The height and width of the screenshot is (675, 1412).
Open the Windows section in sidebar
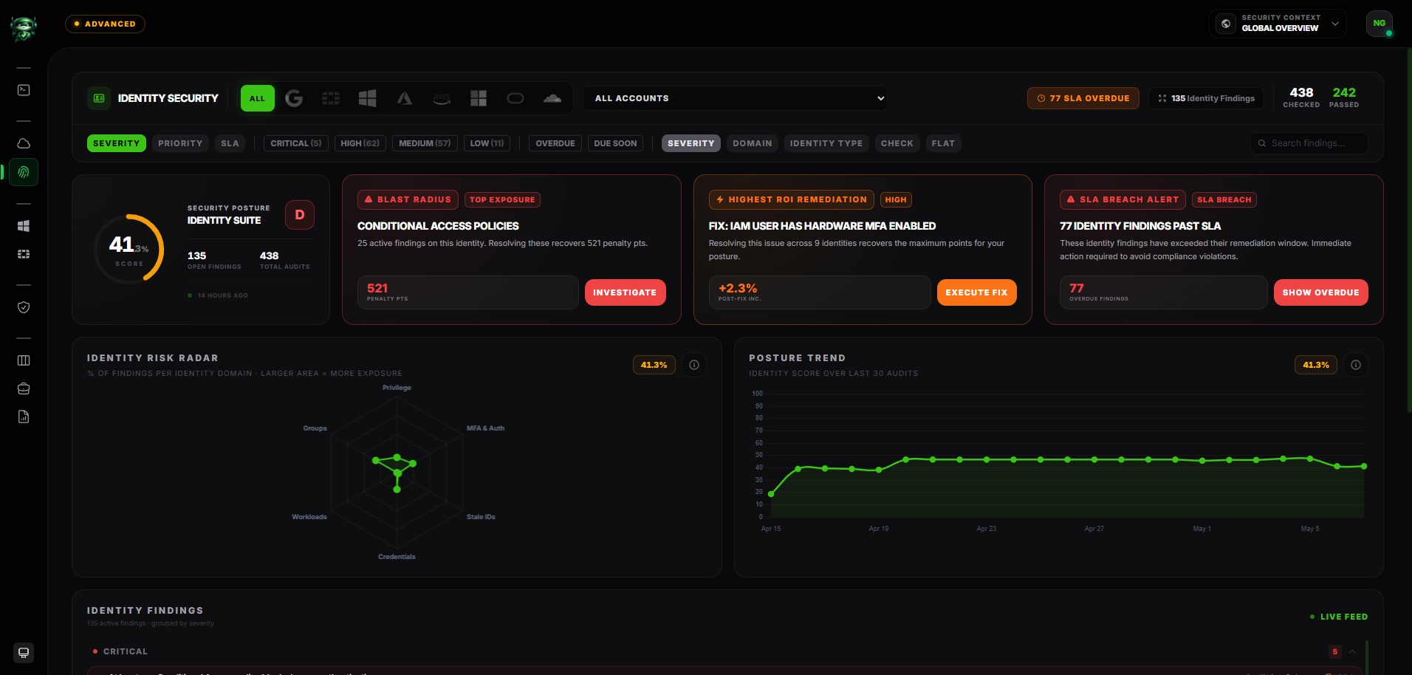(x=24, y=226)
